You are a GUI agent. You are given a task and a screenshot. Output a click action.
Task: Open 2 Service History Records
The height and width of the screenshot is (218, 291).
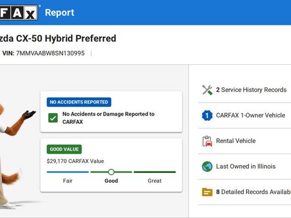[x=244, y=90]
